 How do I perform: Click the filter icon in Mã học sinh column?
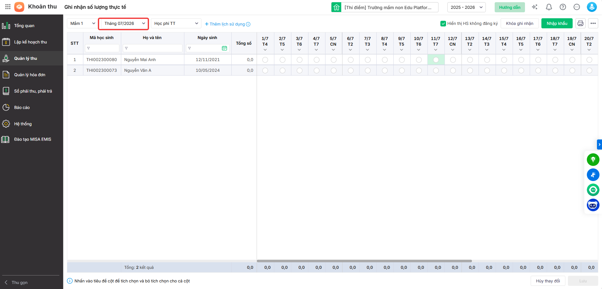click(88, 48)
